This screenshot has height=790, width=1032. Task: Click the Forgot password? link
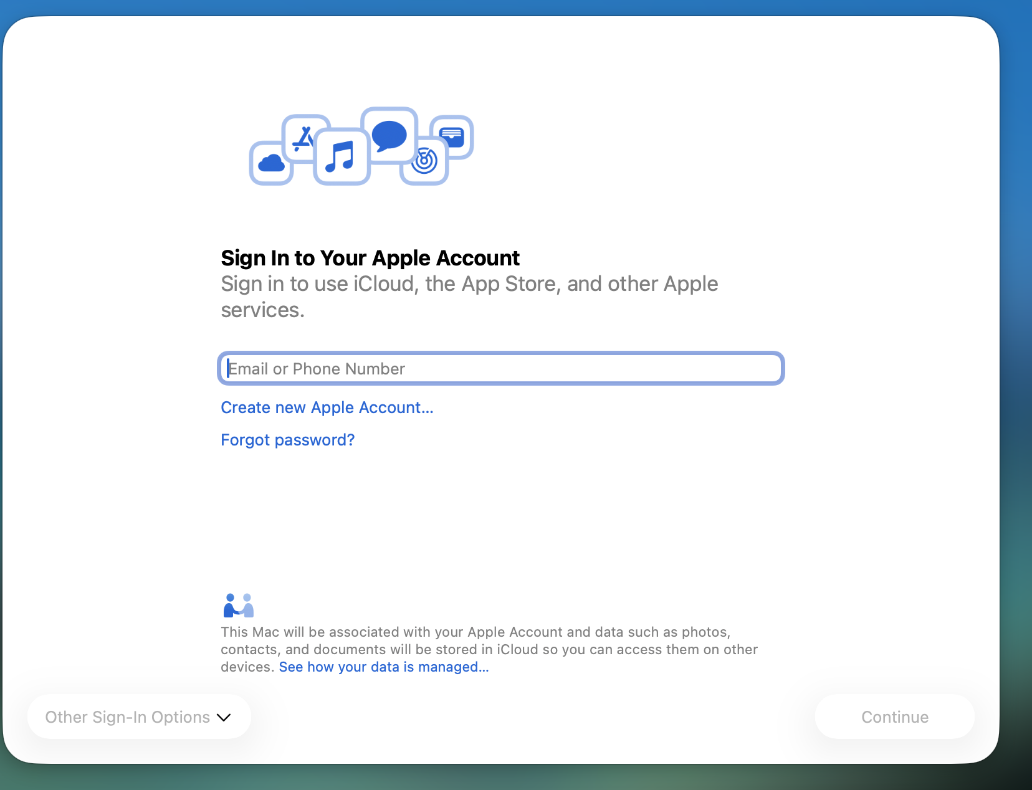click(x=288, y=440)
